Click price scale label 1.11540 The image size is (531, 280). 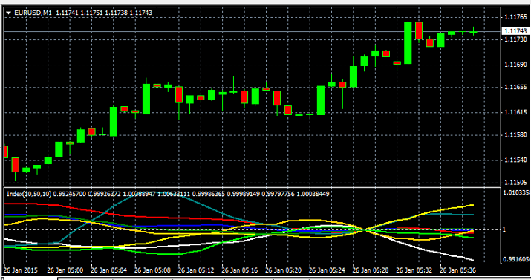[515, 160]
